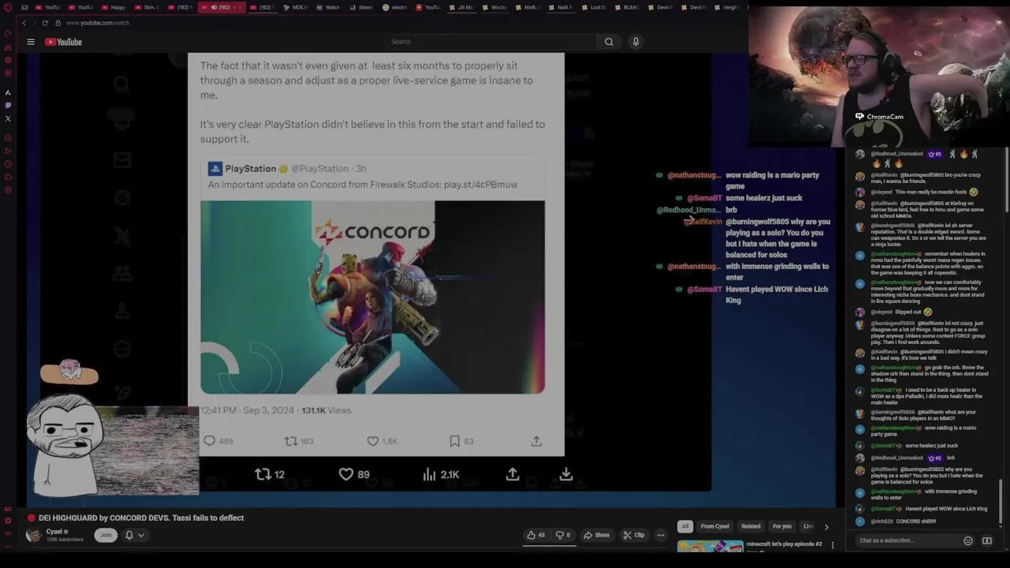Click the chat super chat icon

pyautogui.click(x=986, y=540)
